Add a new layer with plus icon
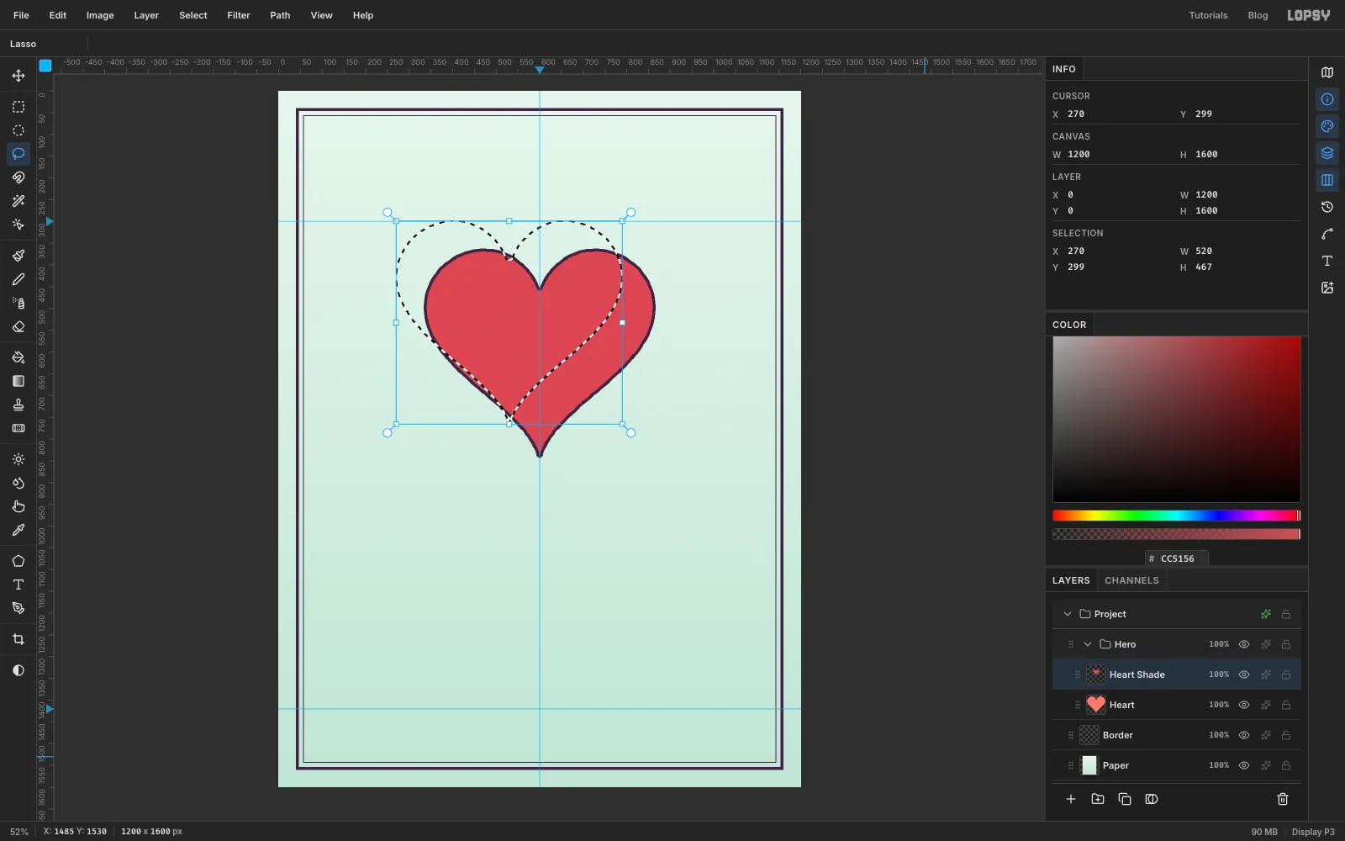1345x841 pixels. (1071, 799)
